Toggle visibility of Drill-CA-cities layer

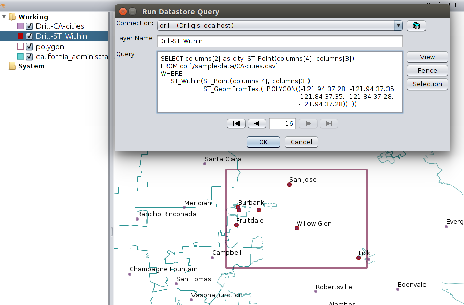pos(29,26)
